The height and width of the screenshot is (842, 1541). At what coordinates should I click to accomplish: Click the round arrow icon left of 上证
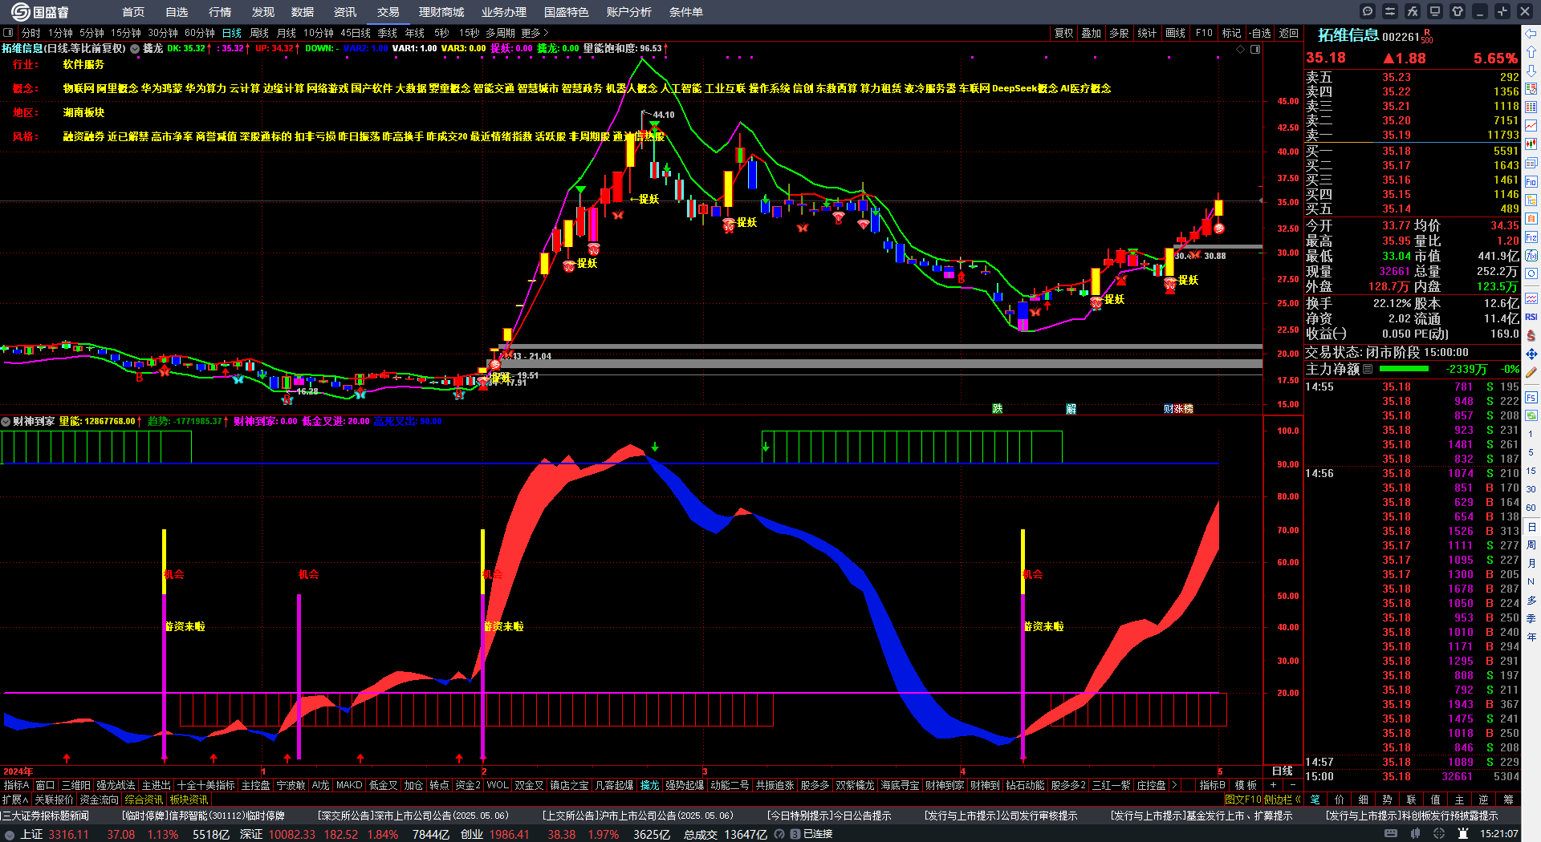click(10, 834)
